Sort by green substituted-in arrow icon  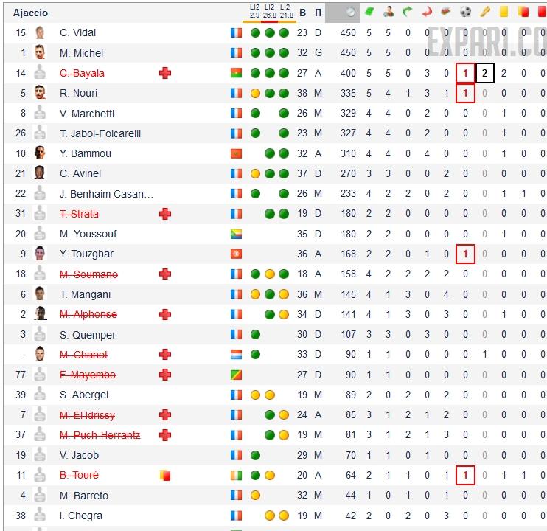408,12
